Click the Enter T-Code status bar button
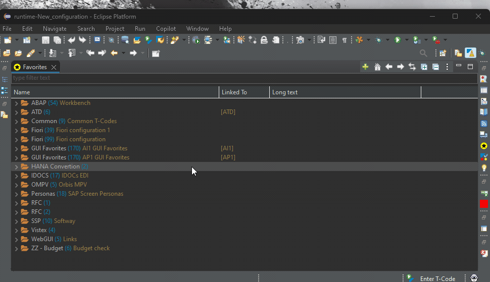The width and height of the screenshot is (490, 282). coord(437,278)
